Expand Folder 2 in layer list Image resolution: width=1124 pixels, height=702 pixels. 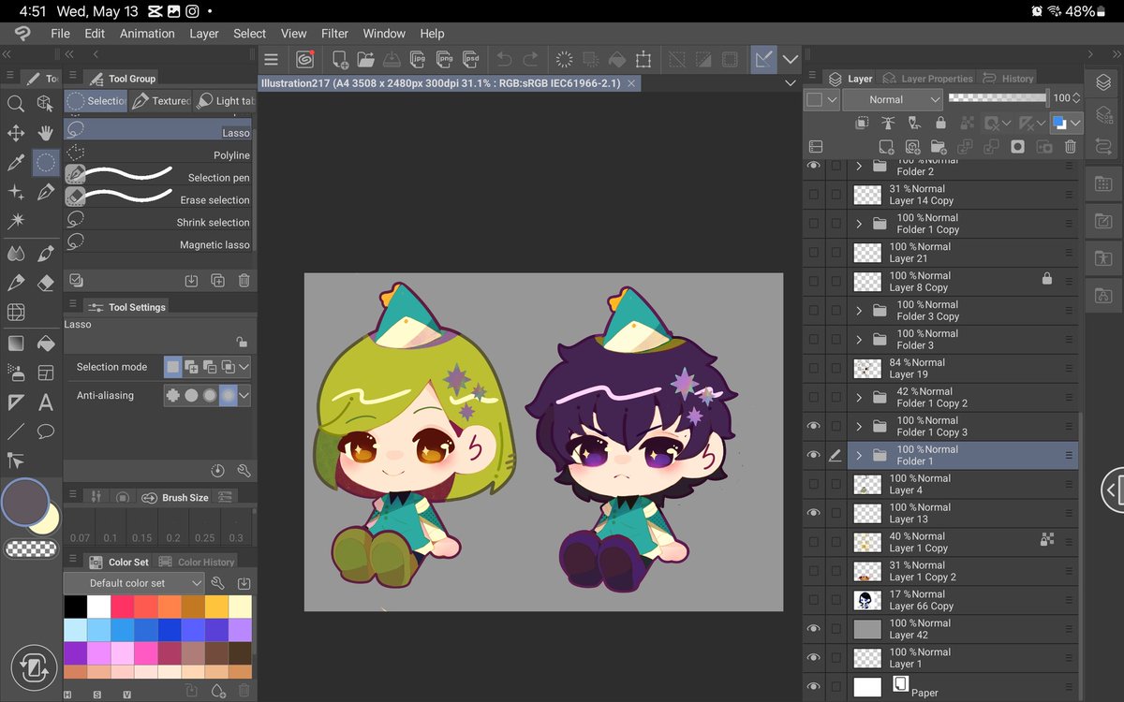859,167
